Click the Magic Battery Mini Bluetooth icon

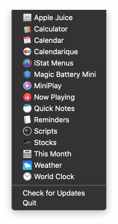tap(27, 74)
